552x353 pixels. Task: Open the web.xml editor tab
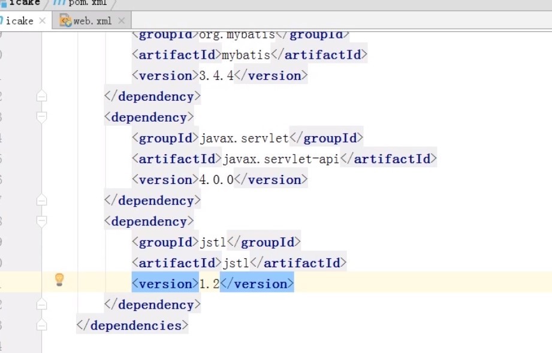[x=92, y=21]
